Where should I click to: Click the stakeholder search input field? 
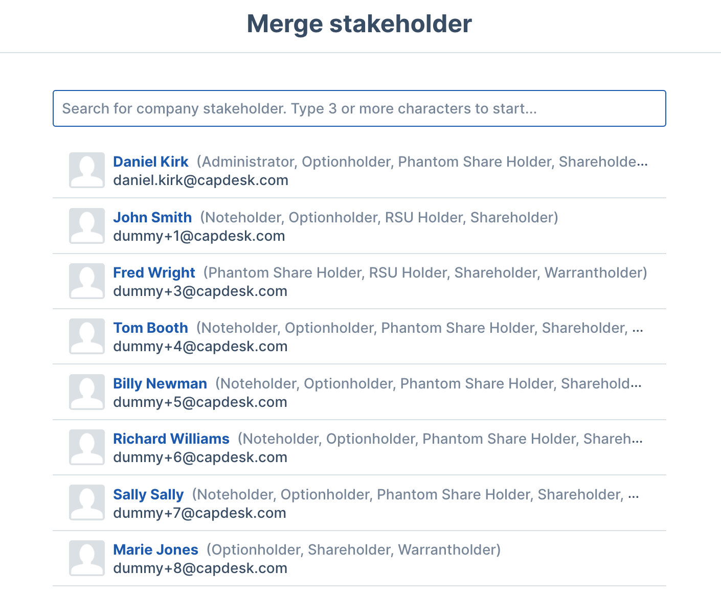(359, 108)
